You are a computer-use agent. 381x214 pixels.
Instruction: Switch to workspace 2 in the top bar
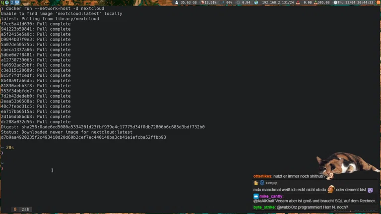pos(11,2)
